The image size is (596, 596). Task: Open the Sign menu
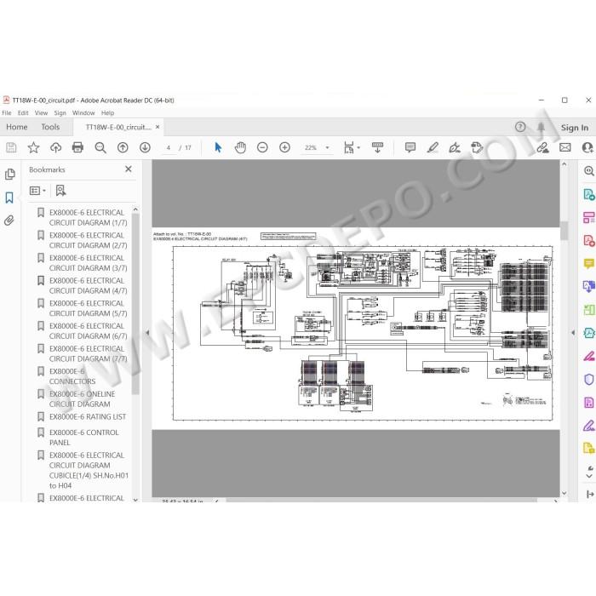point(60,113)
